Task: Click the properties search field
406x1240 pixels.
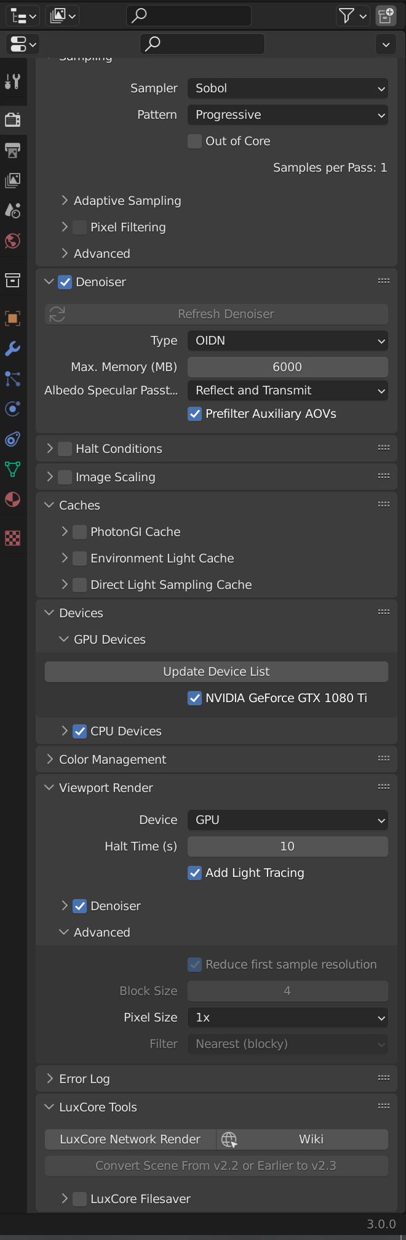Action: (203, 44)
